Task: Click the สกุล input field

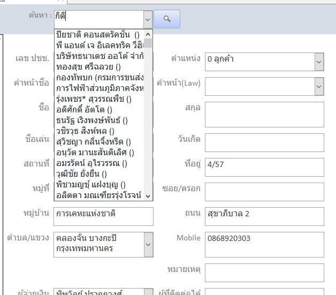Action: pyautogui.click(x=264, y=115)
